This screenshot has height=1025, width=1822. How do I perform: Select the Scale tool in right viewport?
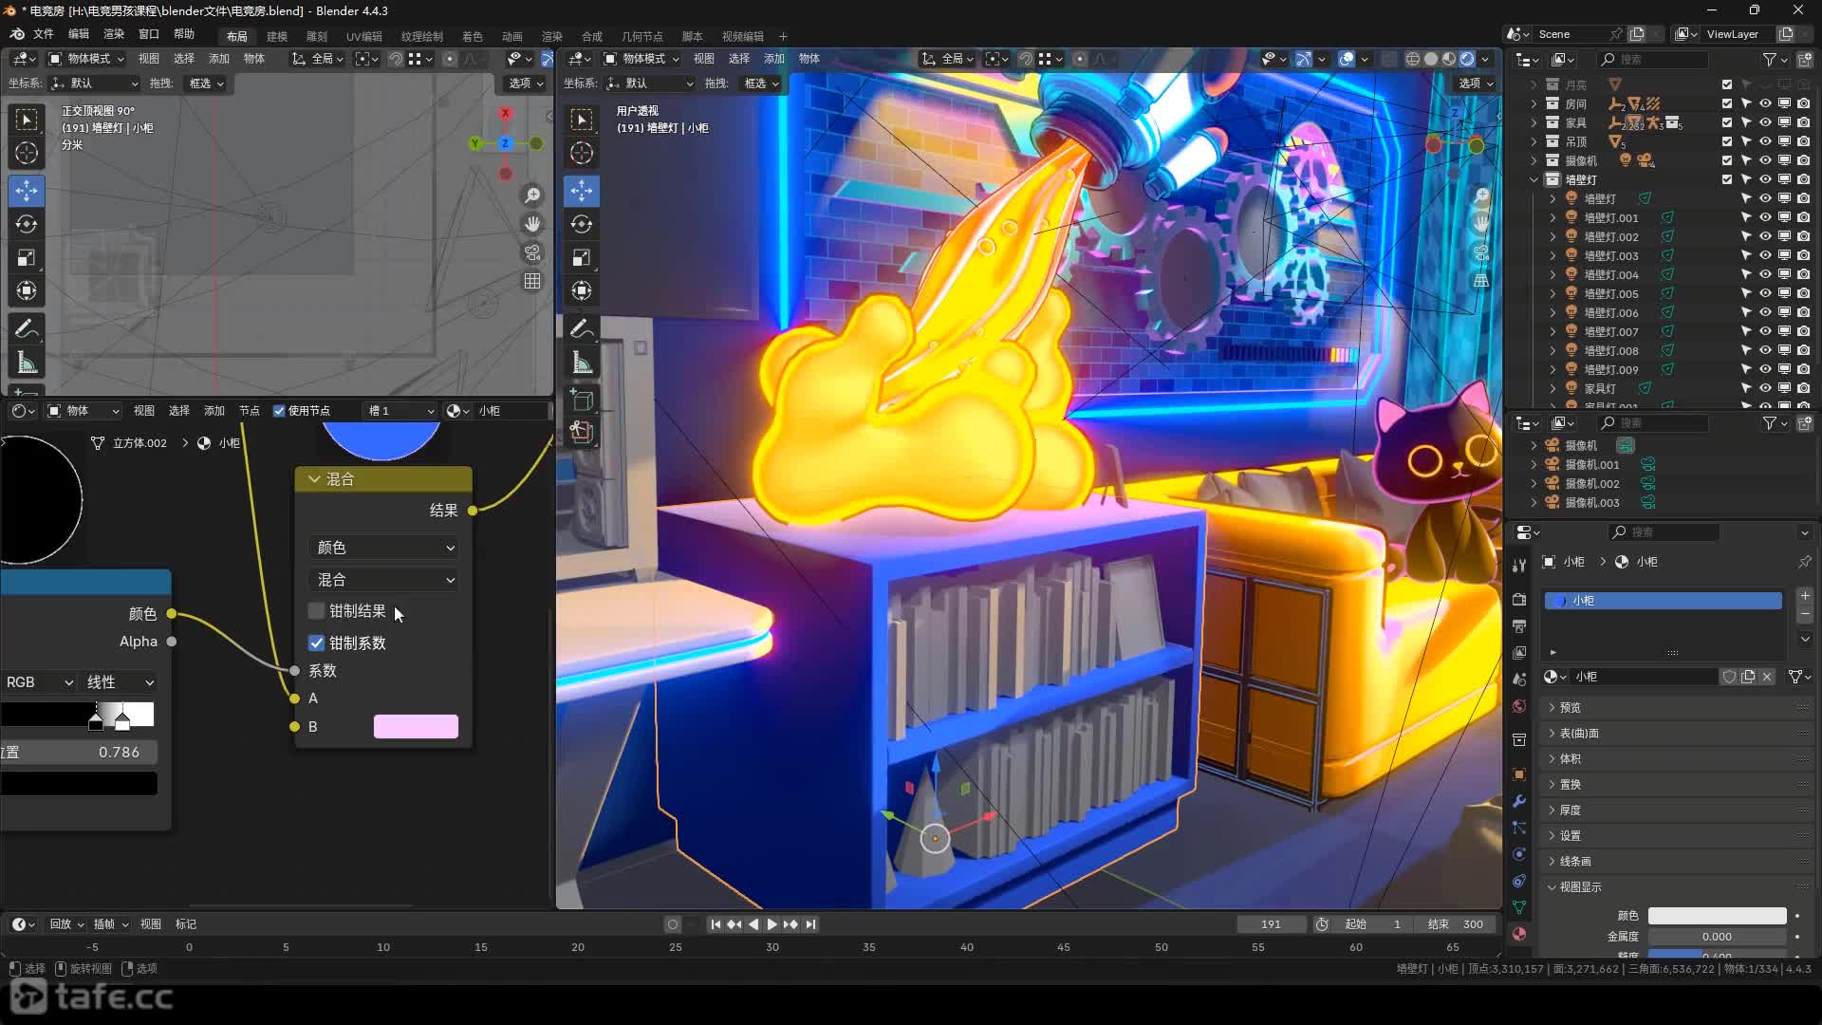tap(582, 258)
